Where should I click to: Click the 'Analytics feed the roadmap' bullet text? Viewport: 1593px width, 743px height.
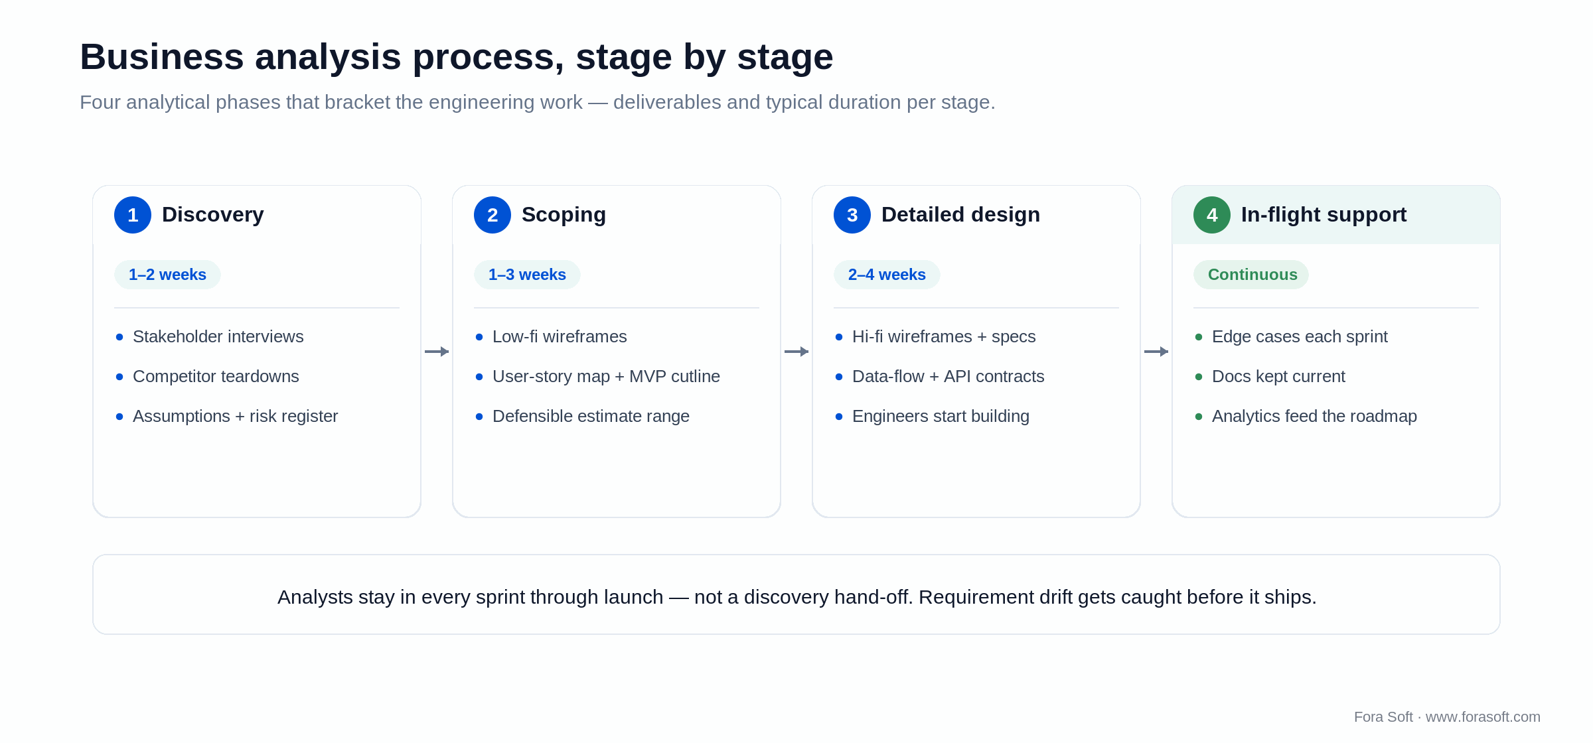tap(1314, 417)
